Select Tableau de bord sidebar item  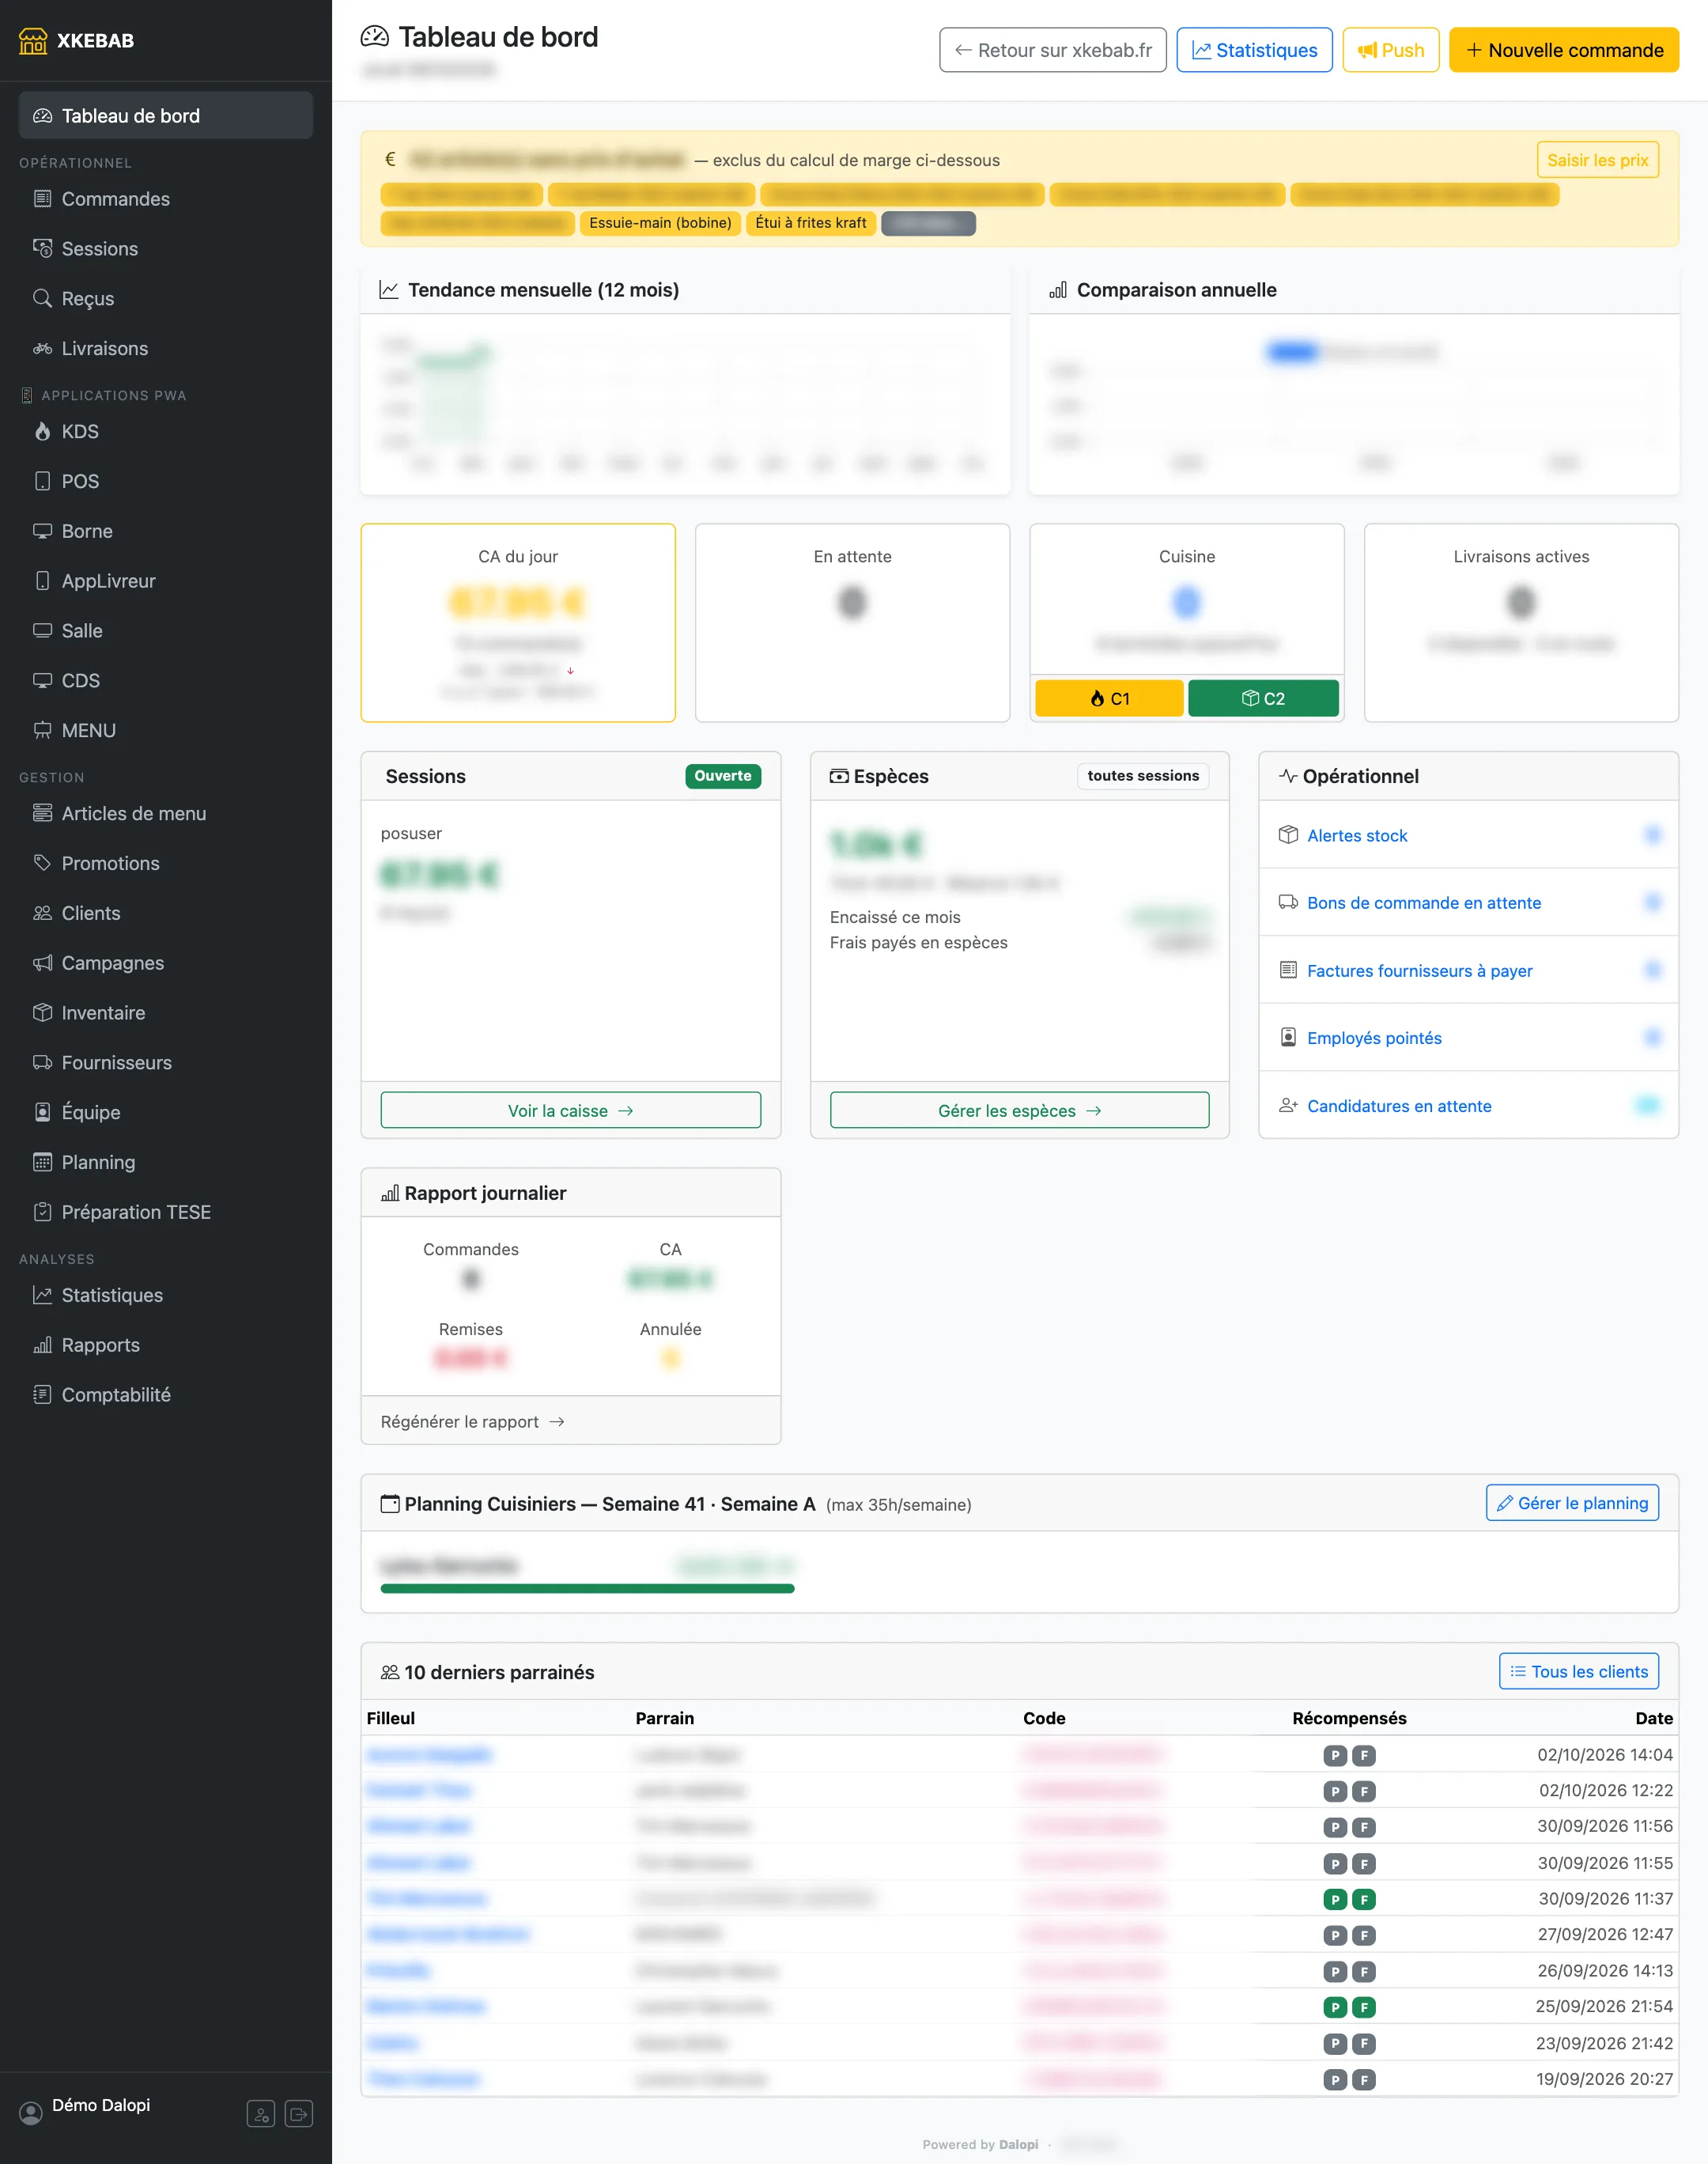166,116
